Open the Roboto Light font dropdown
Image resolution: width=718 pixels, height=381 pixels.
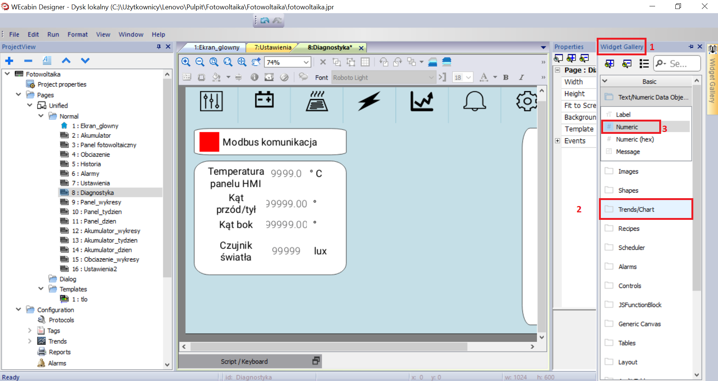[x=431, y=77]
